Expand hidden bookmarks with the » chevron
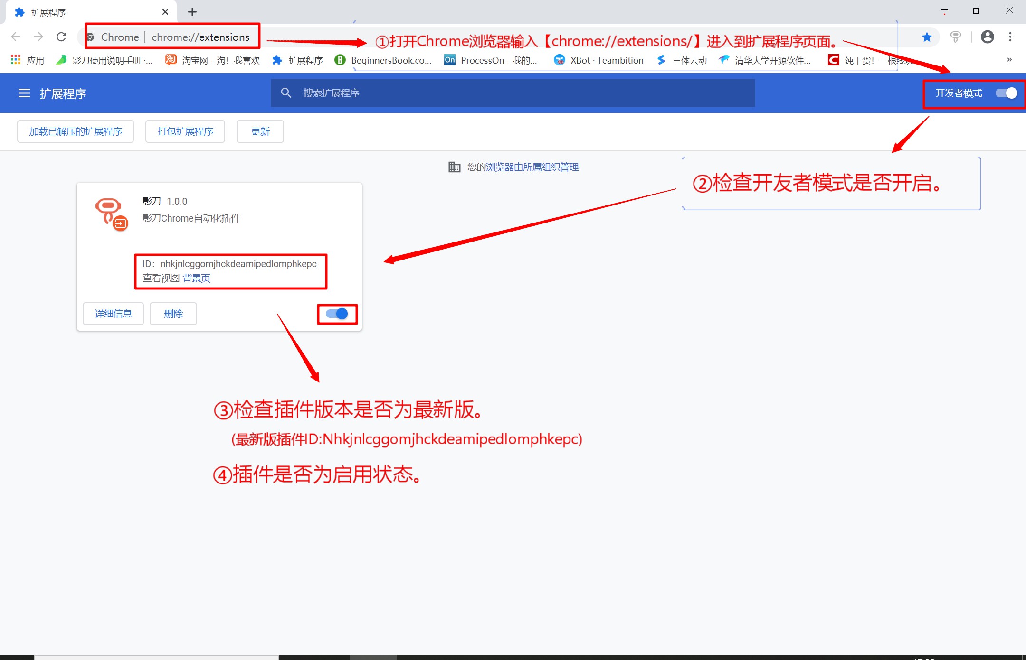 point(1009,60)
